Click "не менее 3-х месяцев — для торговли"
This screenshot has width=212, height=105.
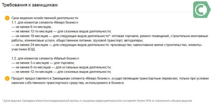point(43,63)
